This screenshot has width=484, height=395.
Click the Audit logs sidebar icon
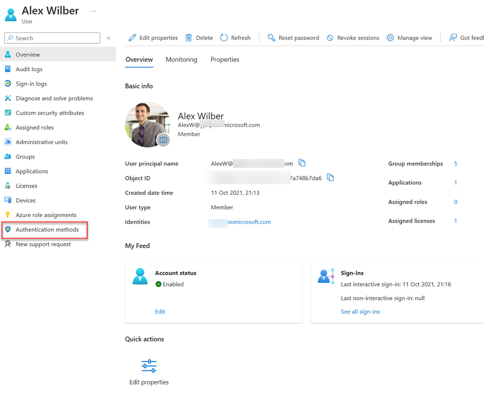click(8, 69)
